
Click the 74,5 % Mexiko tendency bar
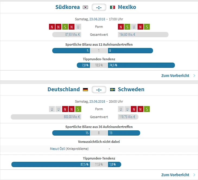click(141, 65)
